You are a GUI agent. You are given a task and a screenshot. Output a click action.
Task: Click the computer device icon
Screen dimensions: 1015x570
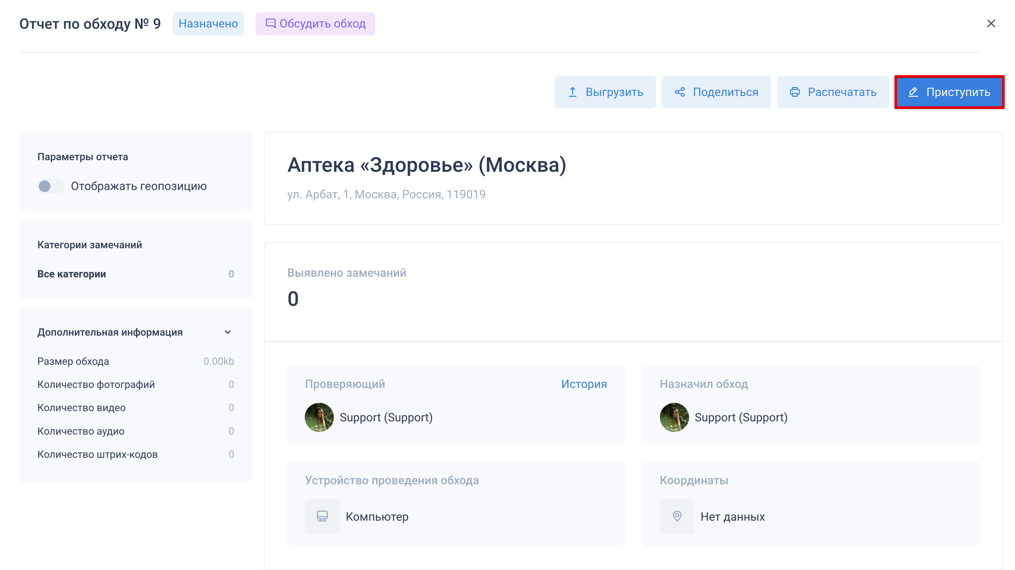(322, 516)
